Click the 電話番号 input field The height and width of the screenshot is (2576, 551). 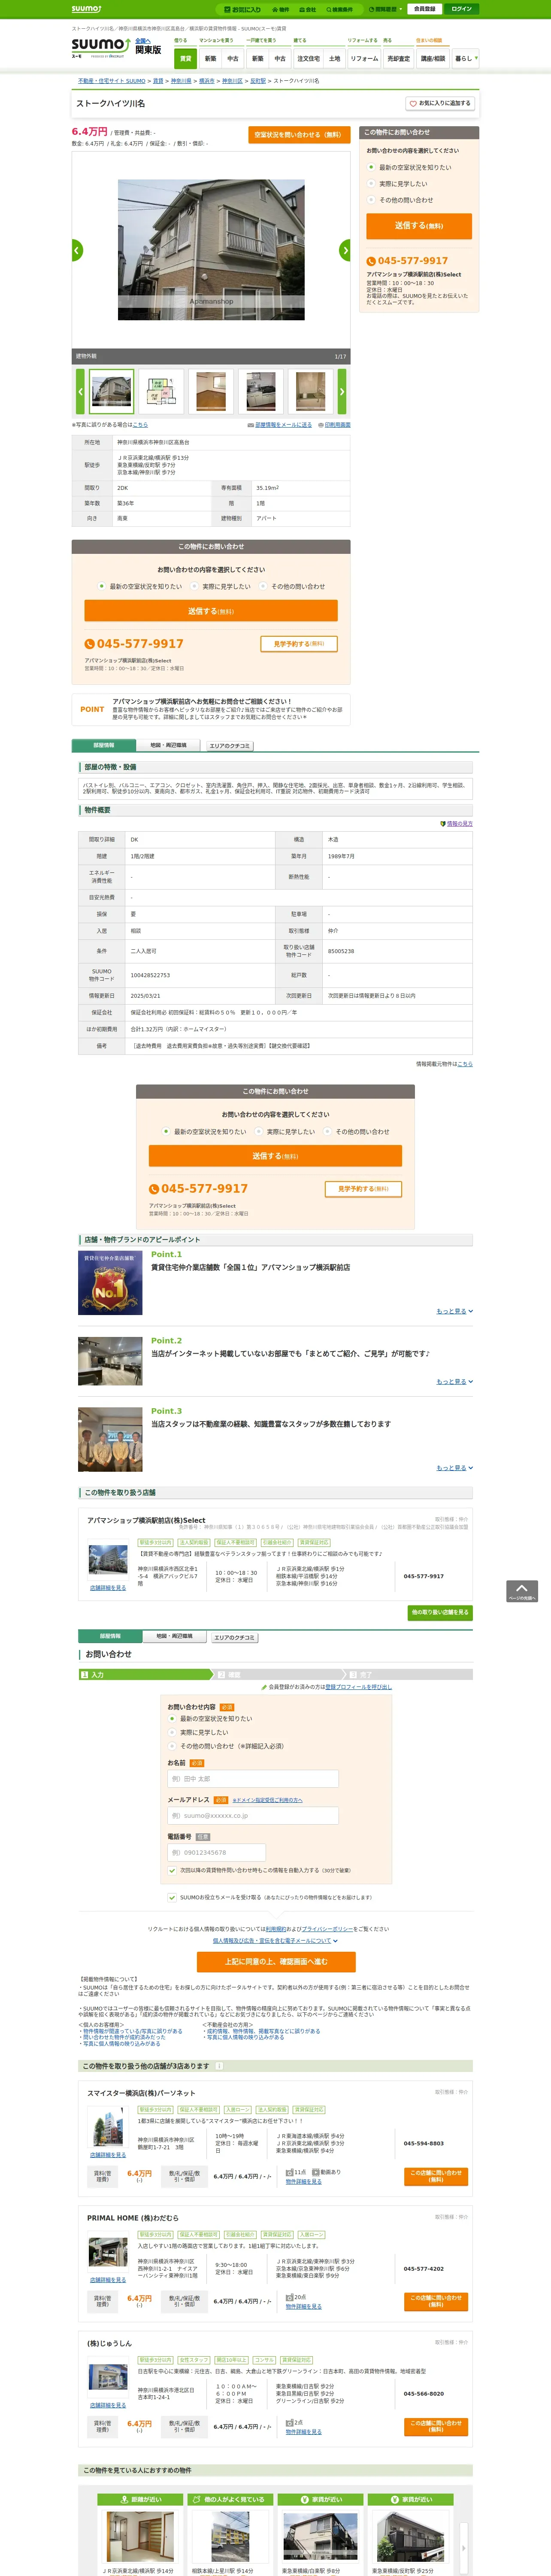coord(217,1852)
